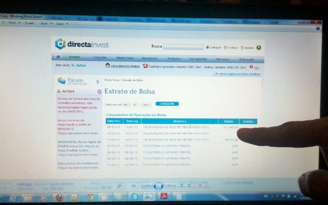The height and width of the screenshot is (205, 328).
Task: Select the Cotação radio button
Action: pos(207,47)
